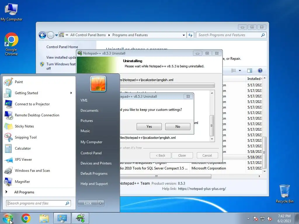299x224 pixels.
Task: Open Paint from the Start menu
Action: [39, 82]
